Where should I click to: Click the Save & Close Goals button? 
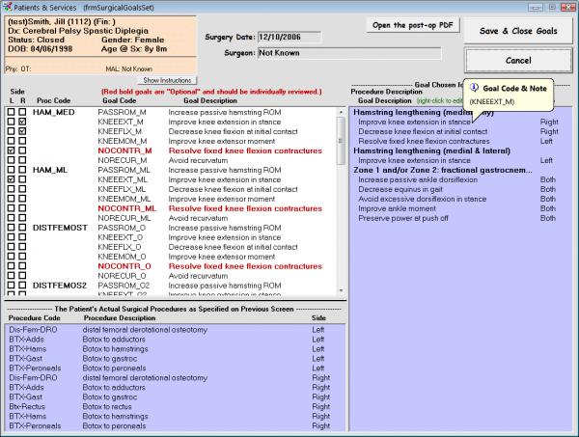tap(518, 31)
